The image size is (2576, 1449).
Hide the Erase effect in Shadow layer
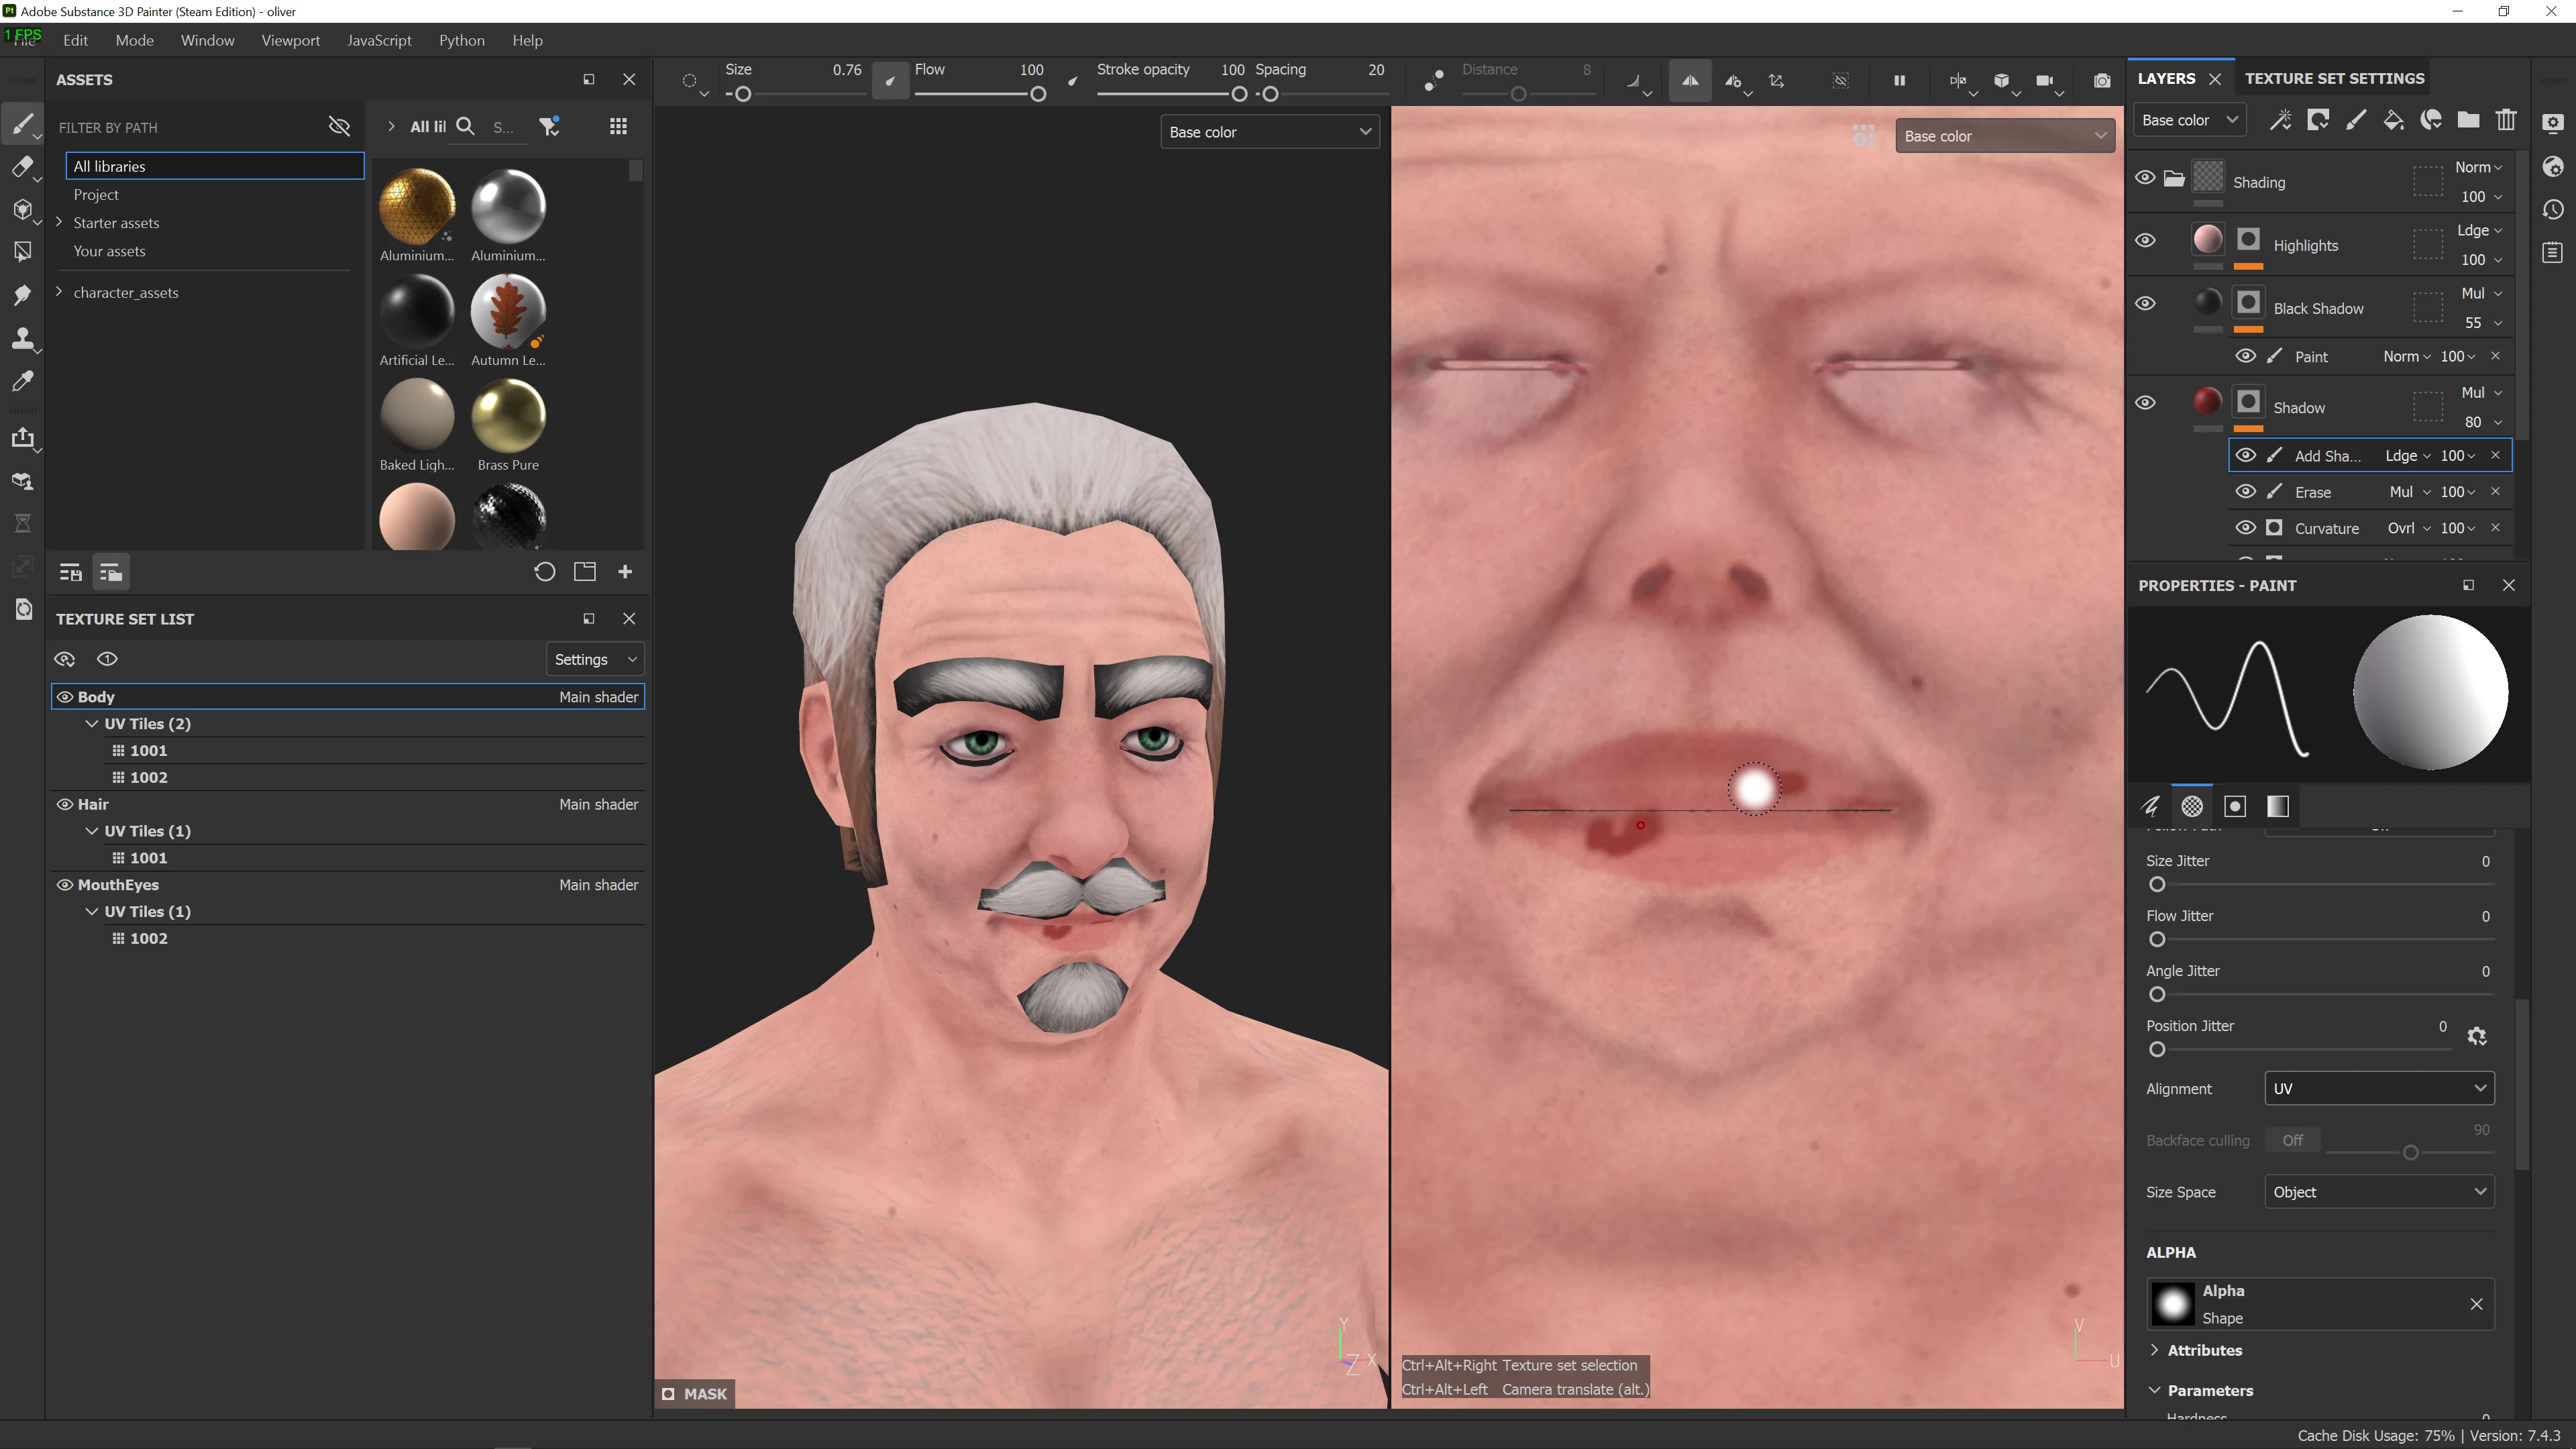[2245, 492]
